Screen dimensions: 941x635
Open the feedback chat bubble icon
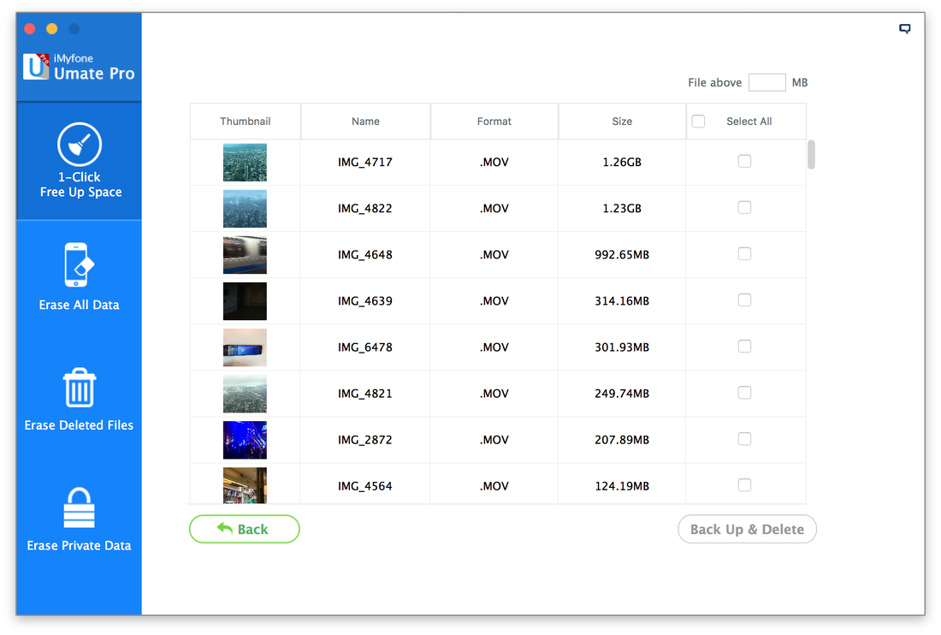904,29
